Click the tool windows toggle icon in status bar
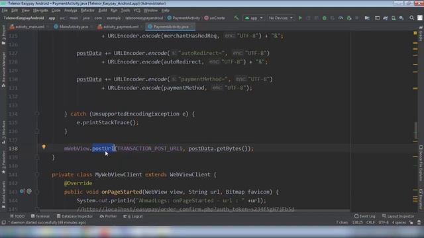This screenshot has width=424, height=238. pos(3,223)
